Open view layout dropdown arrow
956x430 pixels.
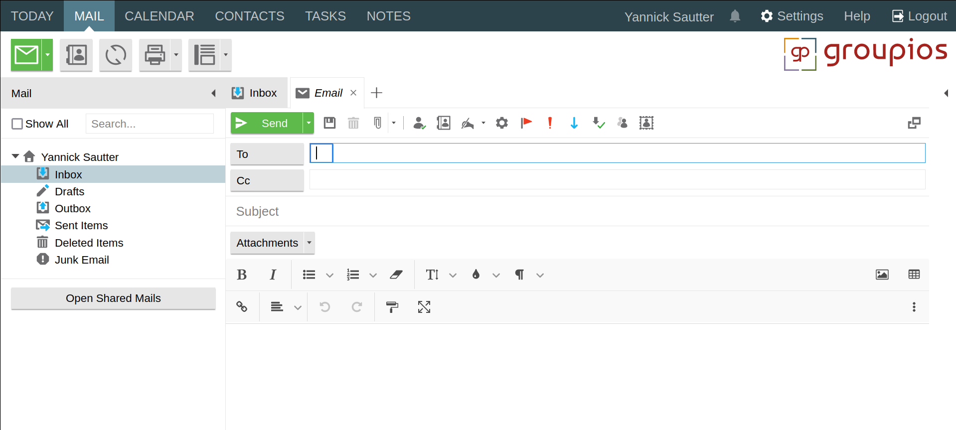point(226,55)
